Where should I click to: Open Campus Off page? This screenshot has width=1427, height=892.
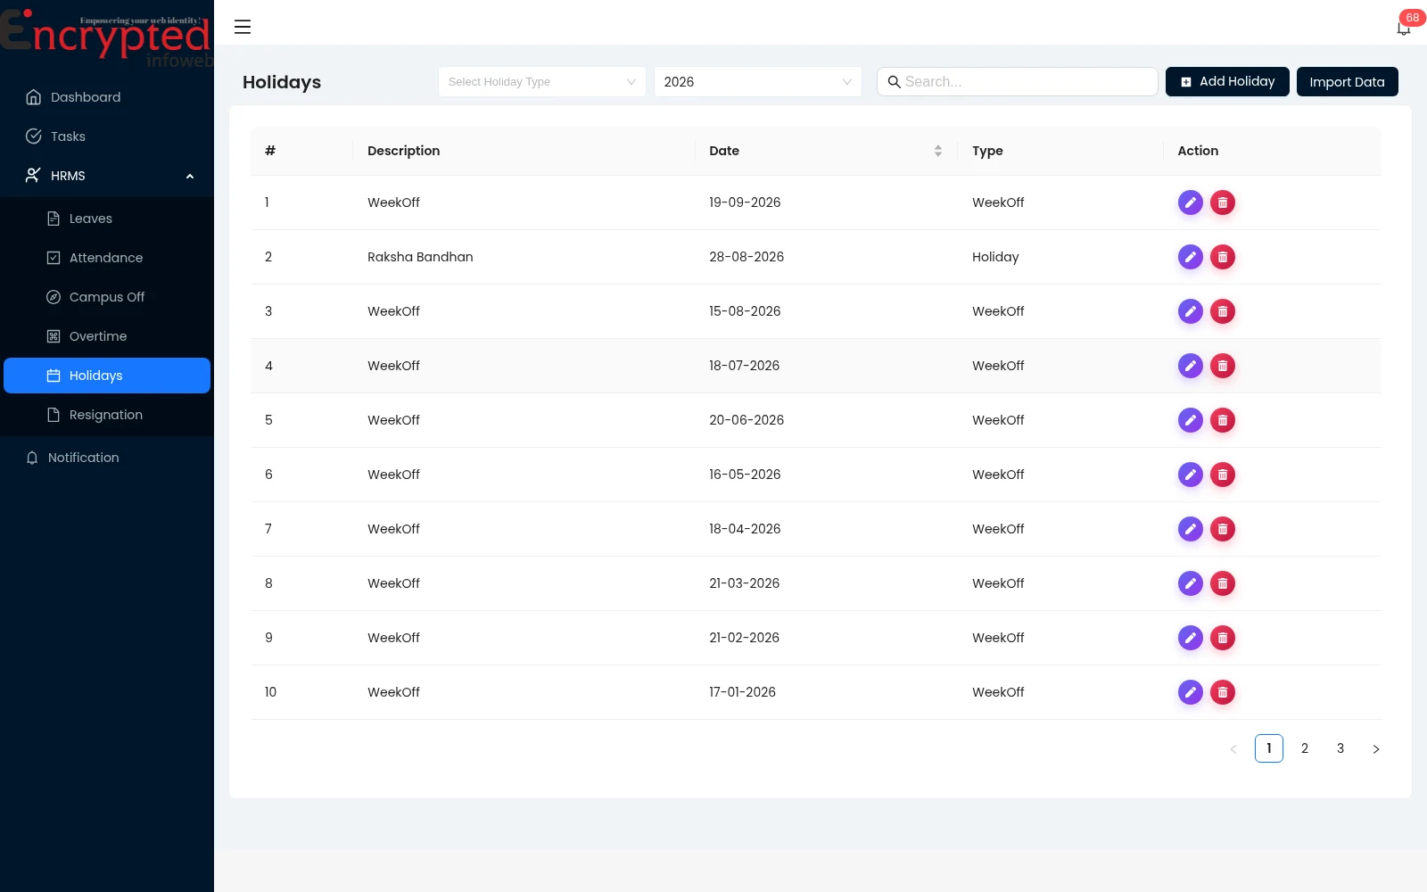point(107,297)
